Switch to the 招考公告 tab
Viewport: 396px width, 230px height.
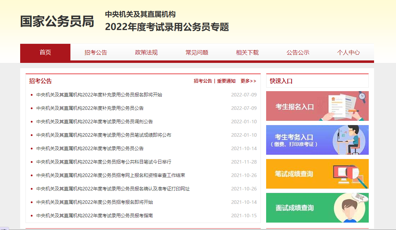(x=96, y=52)
